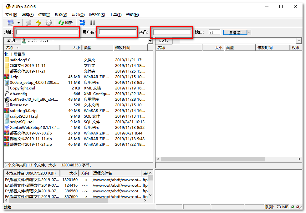Viewport: 306px width, 213px height.
Task: Click the red status indicator light
Action: point(298,207)
